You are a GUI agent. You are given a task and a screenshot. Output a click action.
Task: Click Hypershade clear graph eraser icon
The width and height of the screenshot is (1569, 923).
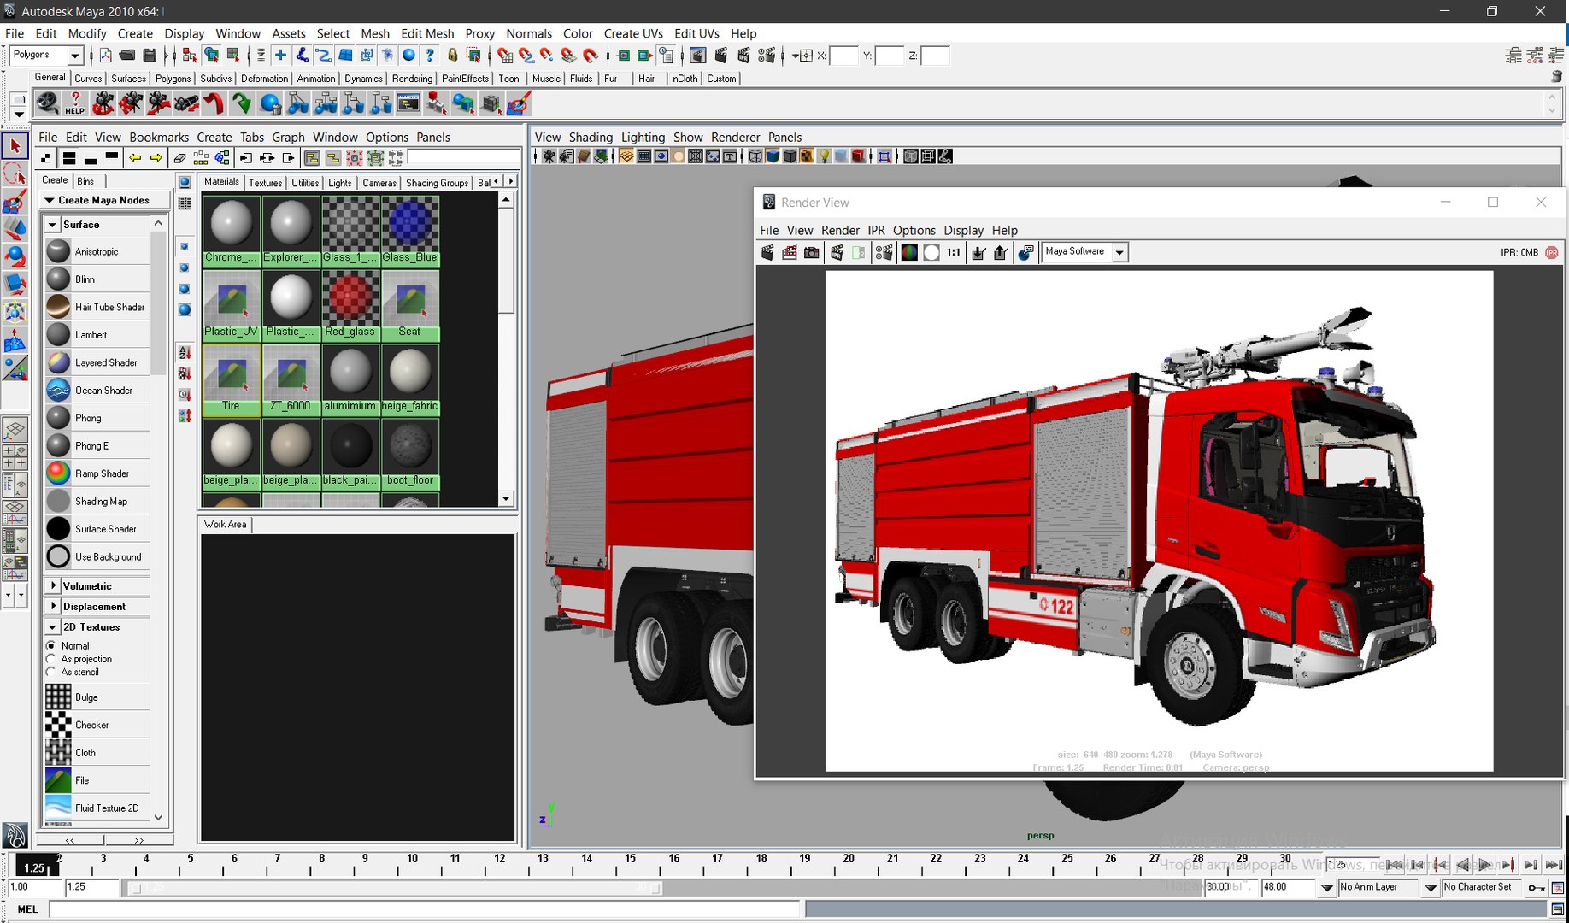point(179,158)
